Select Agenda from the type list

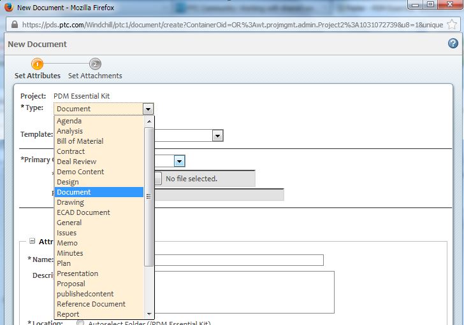tap(99, 121)
